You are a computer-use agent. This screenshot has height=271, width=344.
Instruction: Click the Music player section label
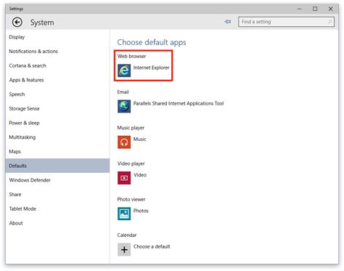[x=131, y=128]
